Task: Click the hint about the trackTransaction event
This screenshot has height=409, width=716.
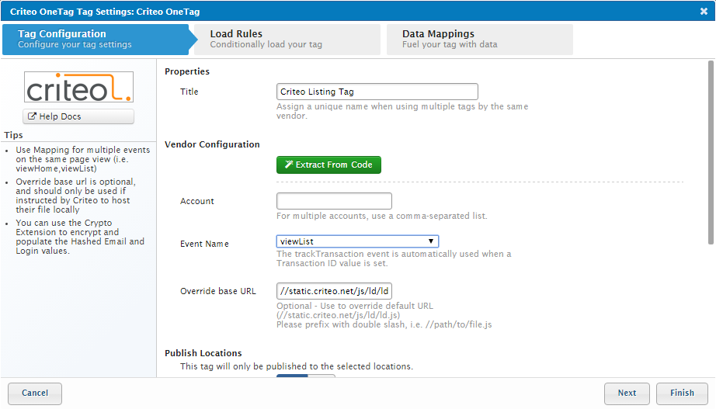Action: (x=394, y=258)
